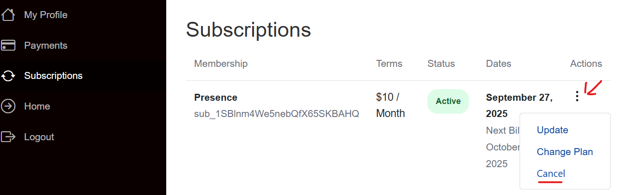Click the Status column header
Screen dimensions: 625x195
coord(441,64)
